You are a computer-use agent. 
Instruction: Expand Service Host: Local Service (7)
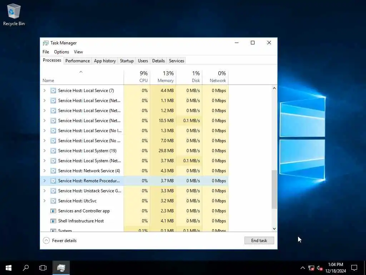click(x=45, y=91)
